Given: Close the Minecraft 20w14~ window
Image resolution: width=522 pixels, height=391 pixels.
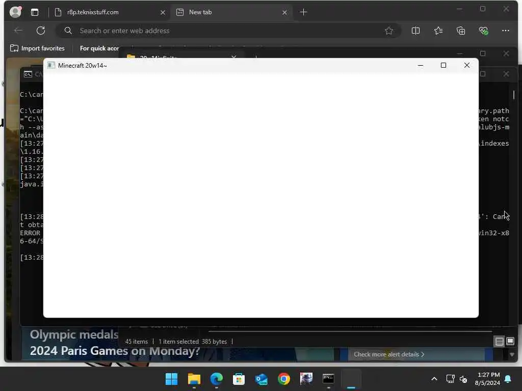Looking at the screenshot, I should [467, 65].
